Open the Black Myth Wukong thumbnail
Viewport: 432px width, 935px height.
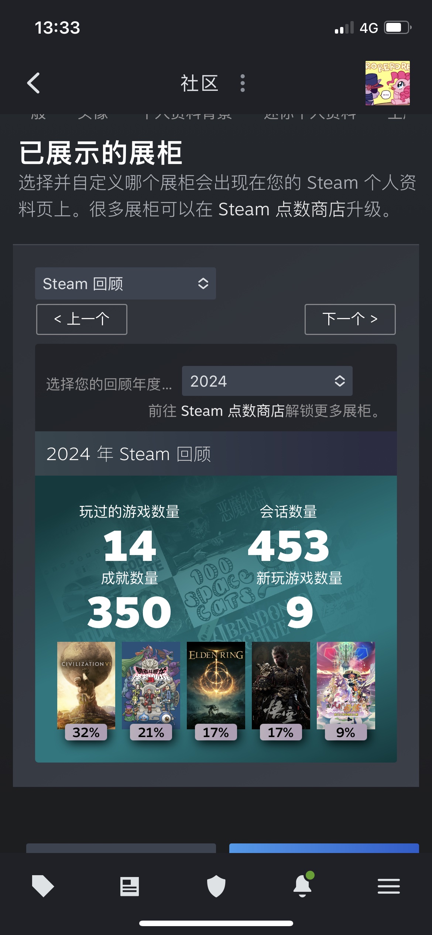(281, 685)
